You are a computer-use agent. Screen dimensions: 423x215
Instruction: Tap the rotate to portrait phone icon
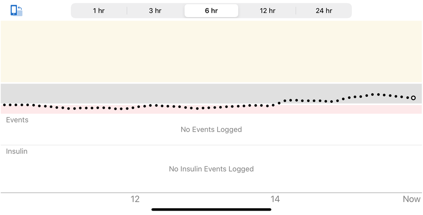[x=16, y=10]
